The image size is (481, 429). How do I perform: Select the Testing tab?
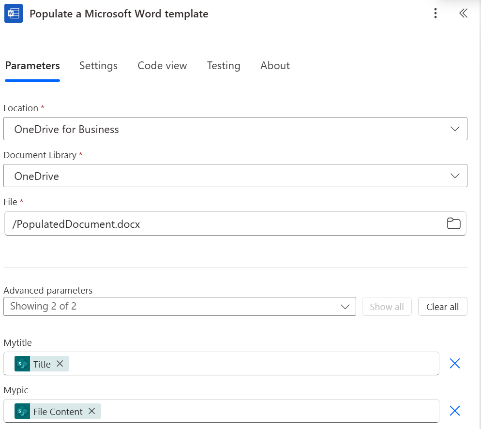[224, 66]
